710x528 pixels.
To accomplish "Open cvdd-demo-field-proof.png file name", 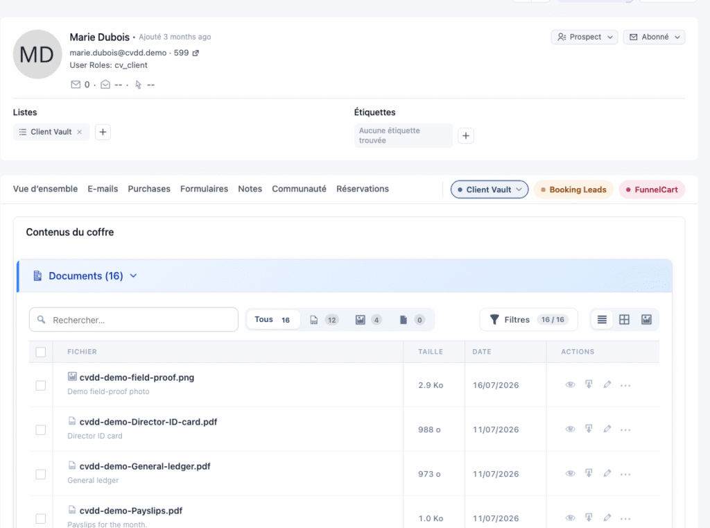I will pyautogui.click(x=137, y=377).
